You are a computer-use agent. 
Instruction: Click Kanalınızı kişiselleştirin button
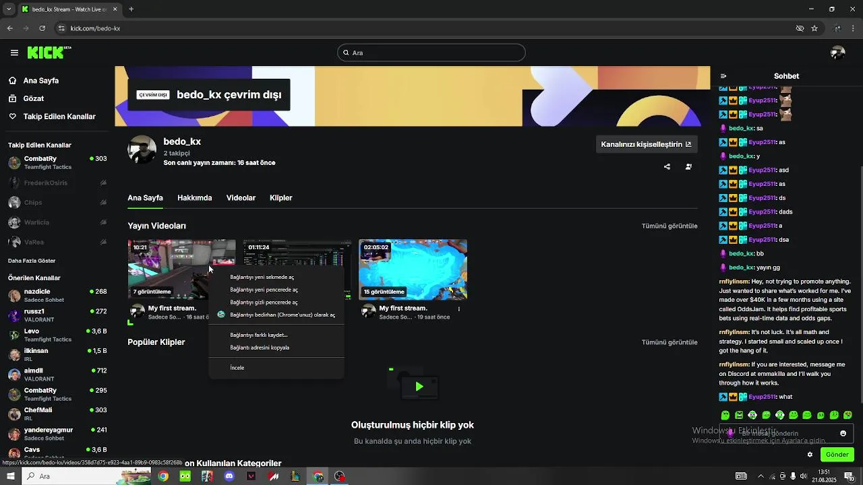[646, 144]
